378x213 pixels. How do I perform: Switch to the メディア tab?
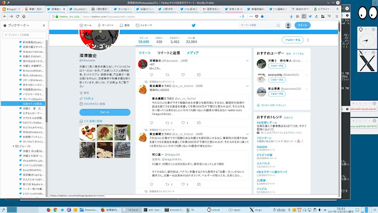[193, 53]
